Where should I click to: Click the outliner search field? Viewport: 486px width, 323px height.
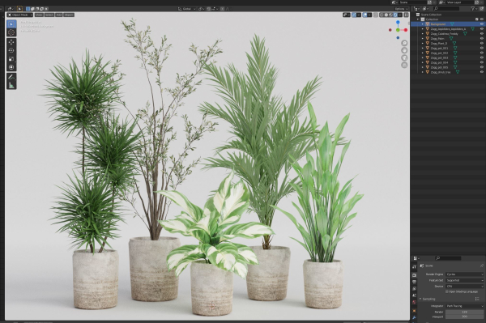click(447, 9)
